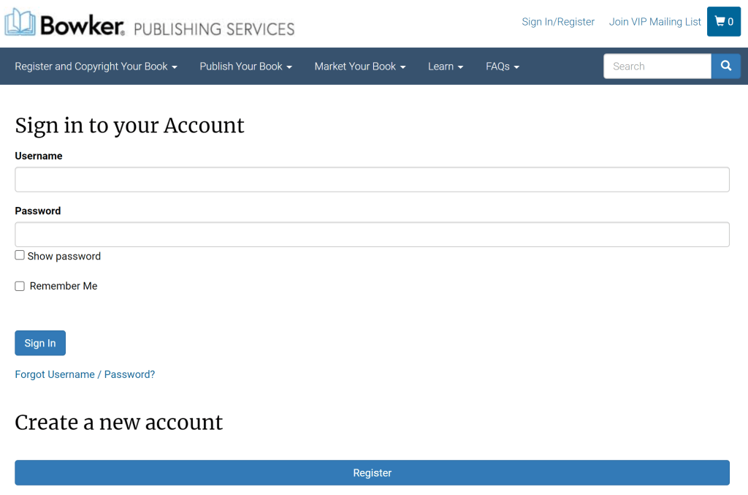Expand Register and Copyright Your Book menu
The image size is (748, 495).
point(96,67)
